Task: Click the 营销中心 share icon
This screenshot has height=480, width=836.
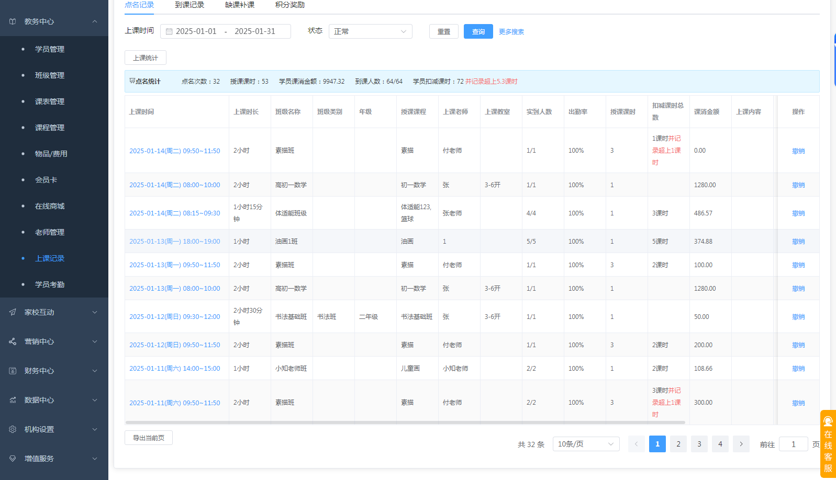Action: coord(13,341)
